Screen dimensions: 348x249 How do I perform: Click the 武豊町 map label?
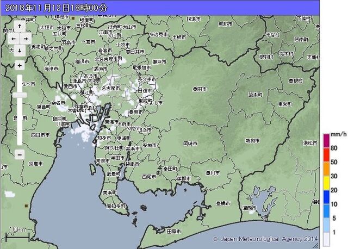pos(114,174)
